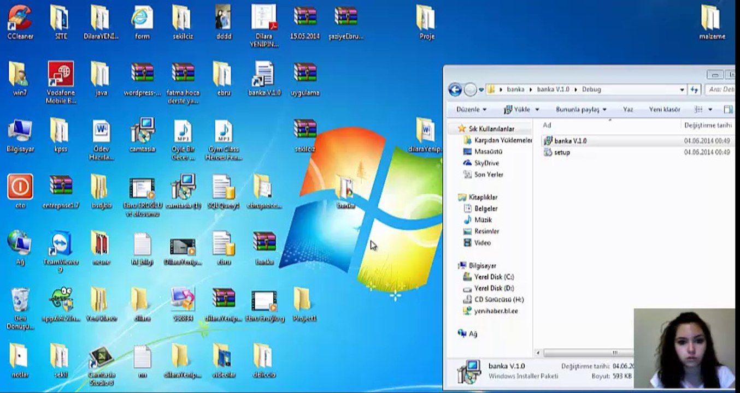Select the Ödev Hazırla Word document icon

pyautogui.click(x=101, y=140)
